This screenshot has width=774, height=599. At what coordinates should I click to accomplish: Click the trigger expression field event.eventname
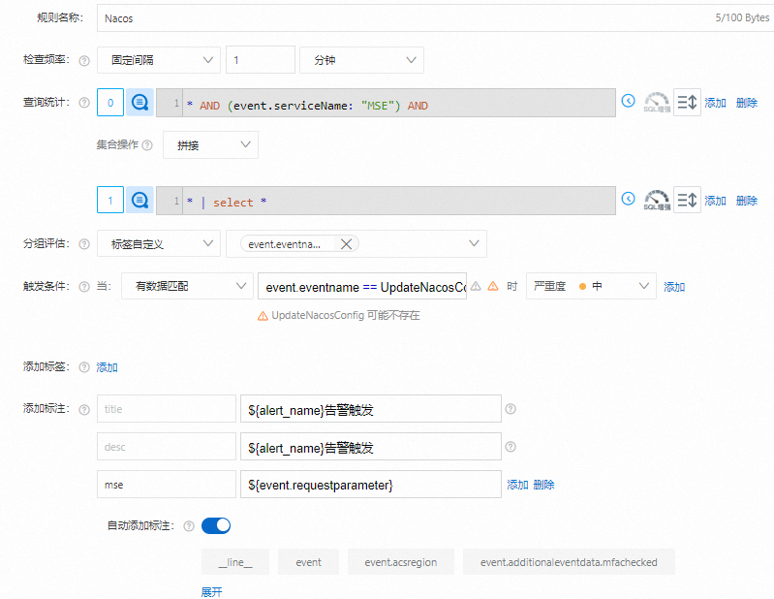coord(362,286)
